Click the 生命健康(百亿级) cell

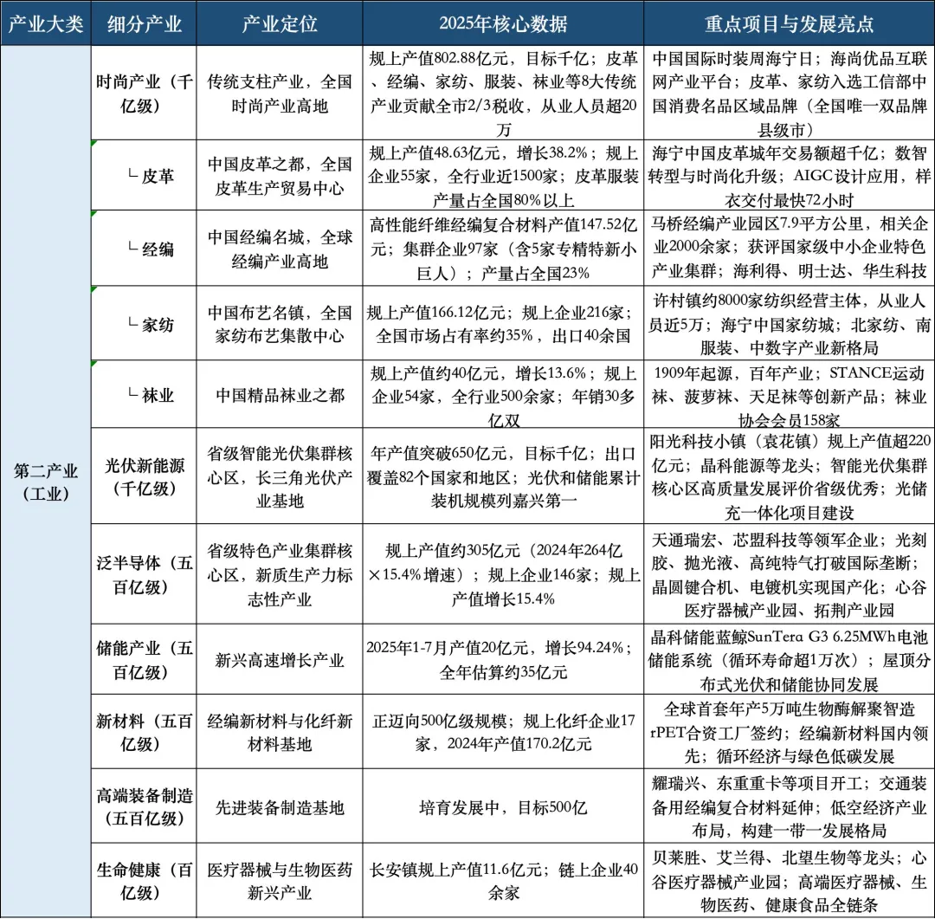coord(144,881)
